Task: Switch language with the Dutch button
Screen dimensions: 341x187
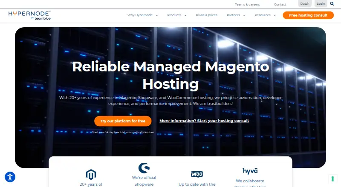Action: tap(305, 4)
